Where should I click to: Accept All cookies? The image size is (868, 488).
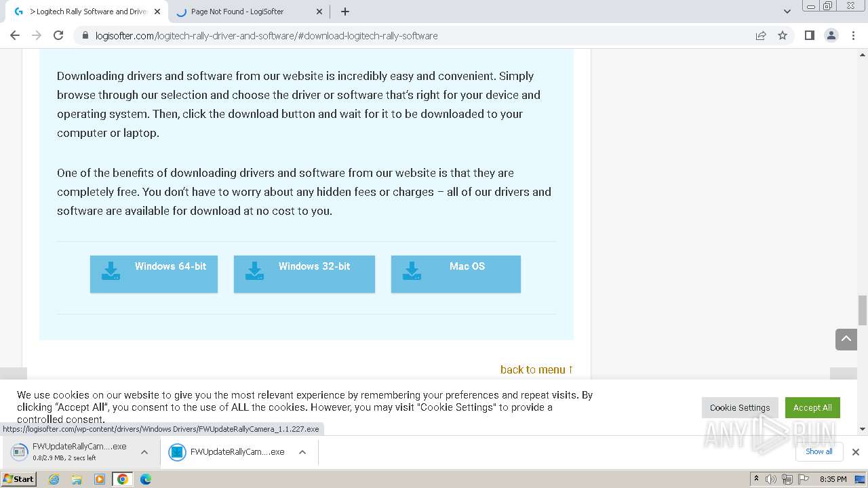[x=812, y=407]
